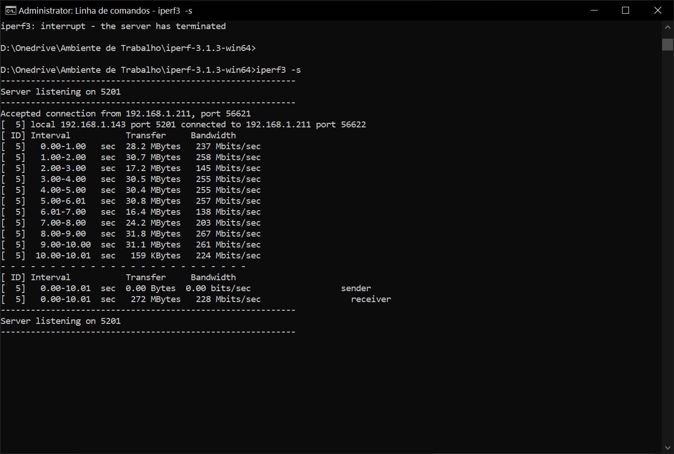The image size is (674, 454).
Task: Click the '0.00 Bytes' sender transfer value
Action: pos(151,288)
